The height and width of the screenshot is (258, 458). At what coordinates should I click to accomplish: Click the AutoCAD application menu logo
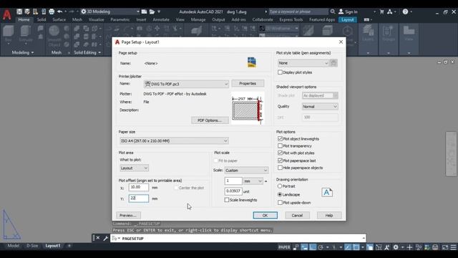(x=6, y=14)
